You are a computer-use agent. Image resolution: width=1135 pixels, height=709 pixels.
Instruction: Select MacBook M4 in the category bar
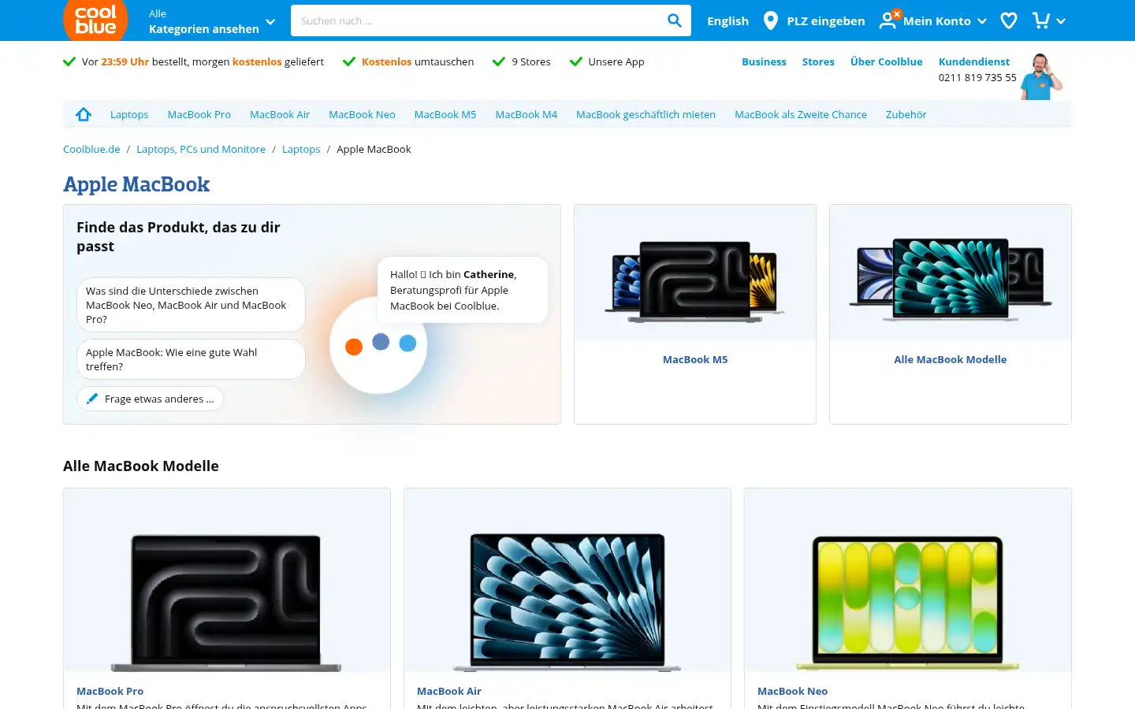point(526,114)
